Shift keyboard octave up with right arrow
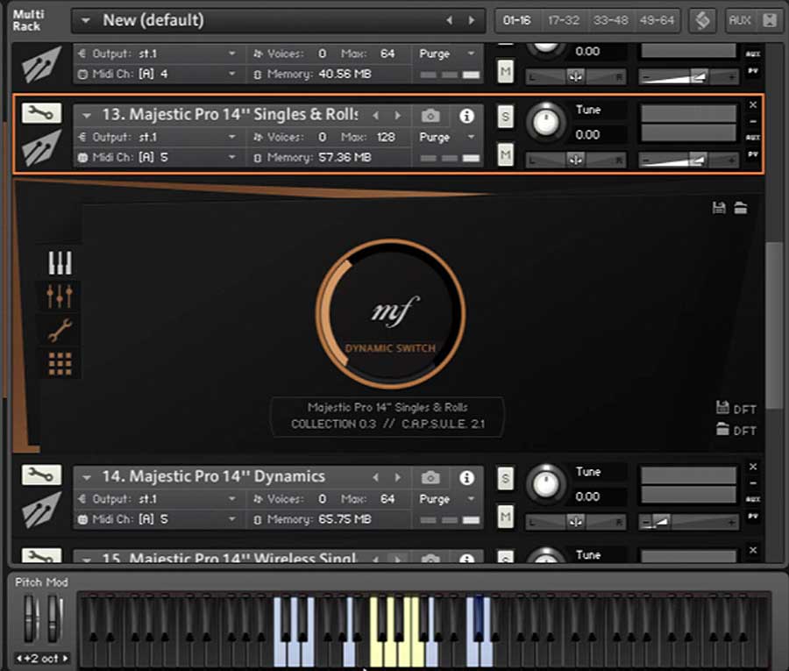The height and width of the screenshot is (671, 789). pyautogui.click(x=65, y=659)
